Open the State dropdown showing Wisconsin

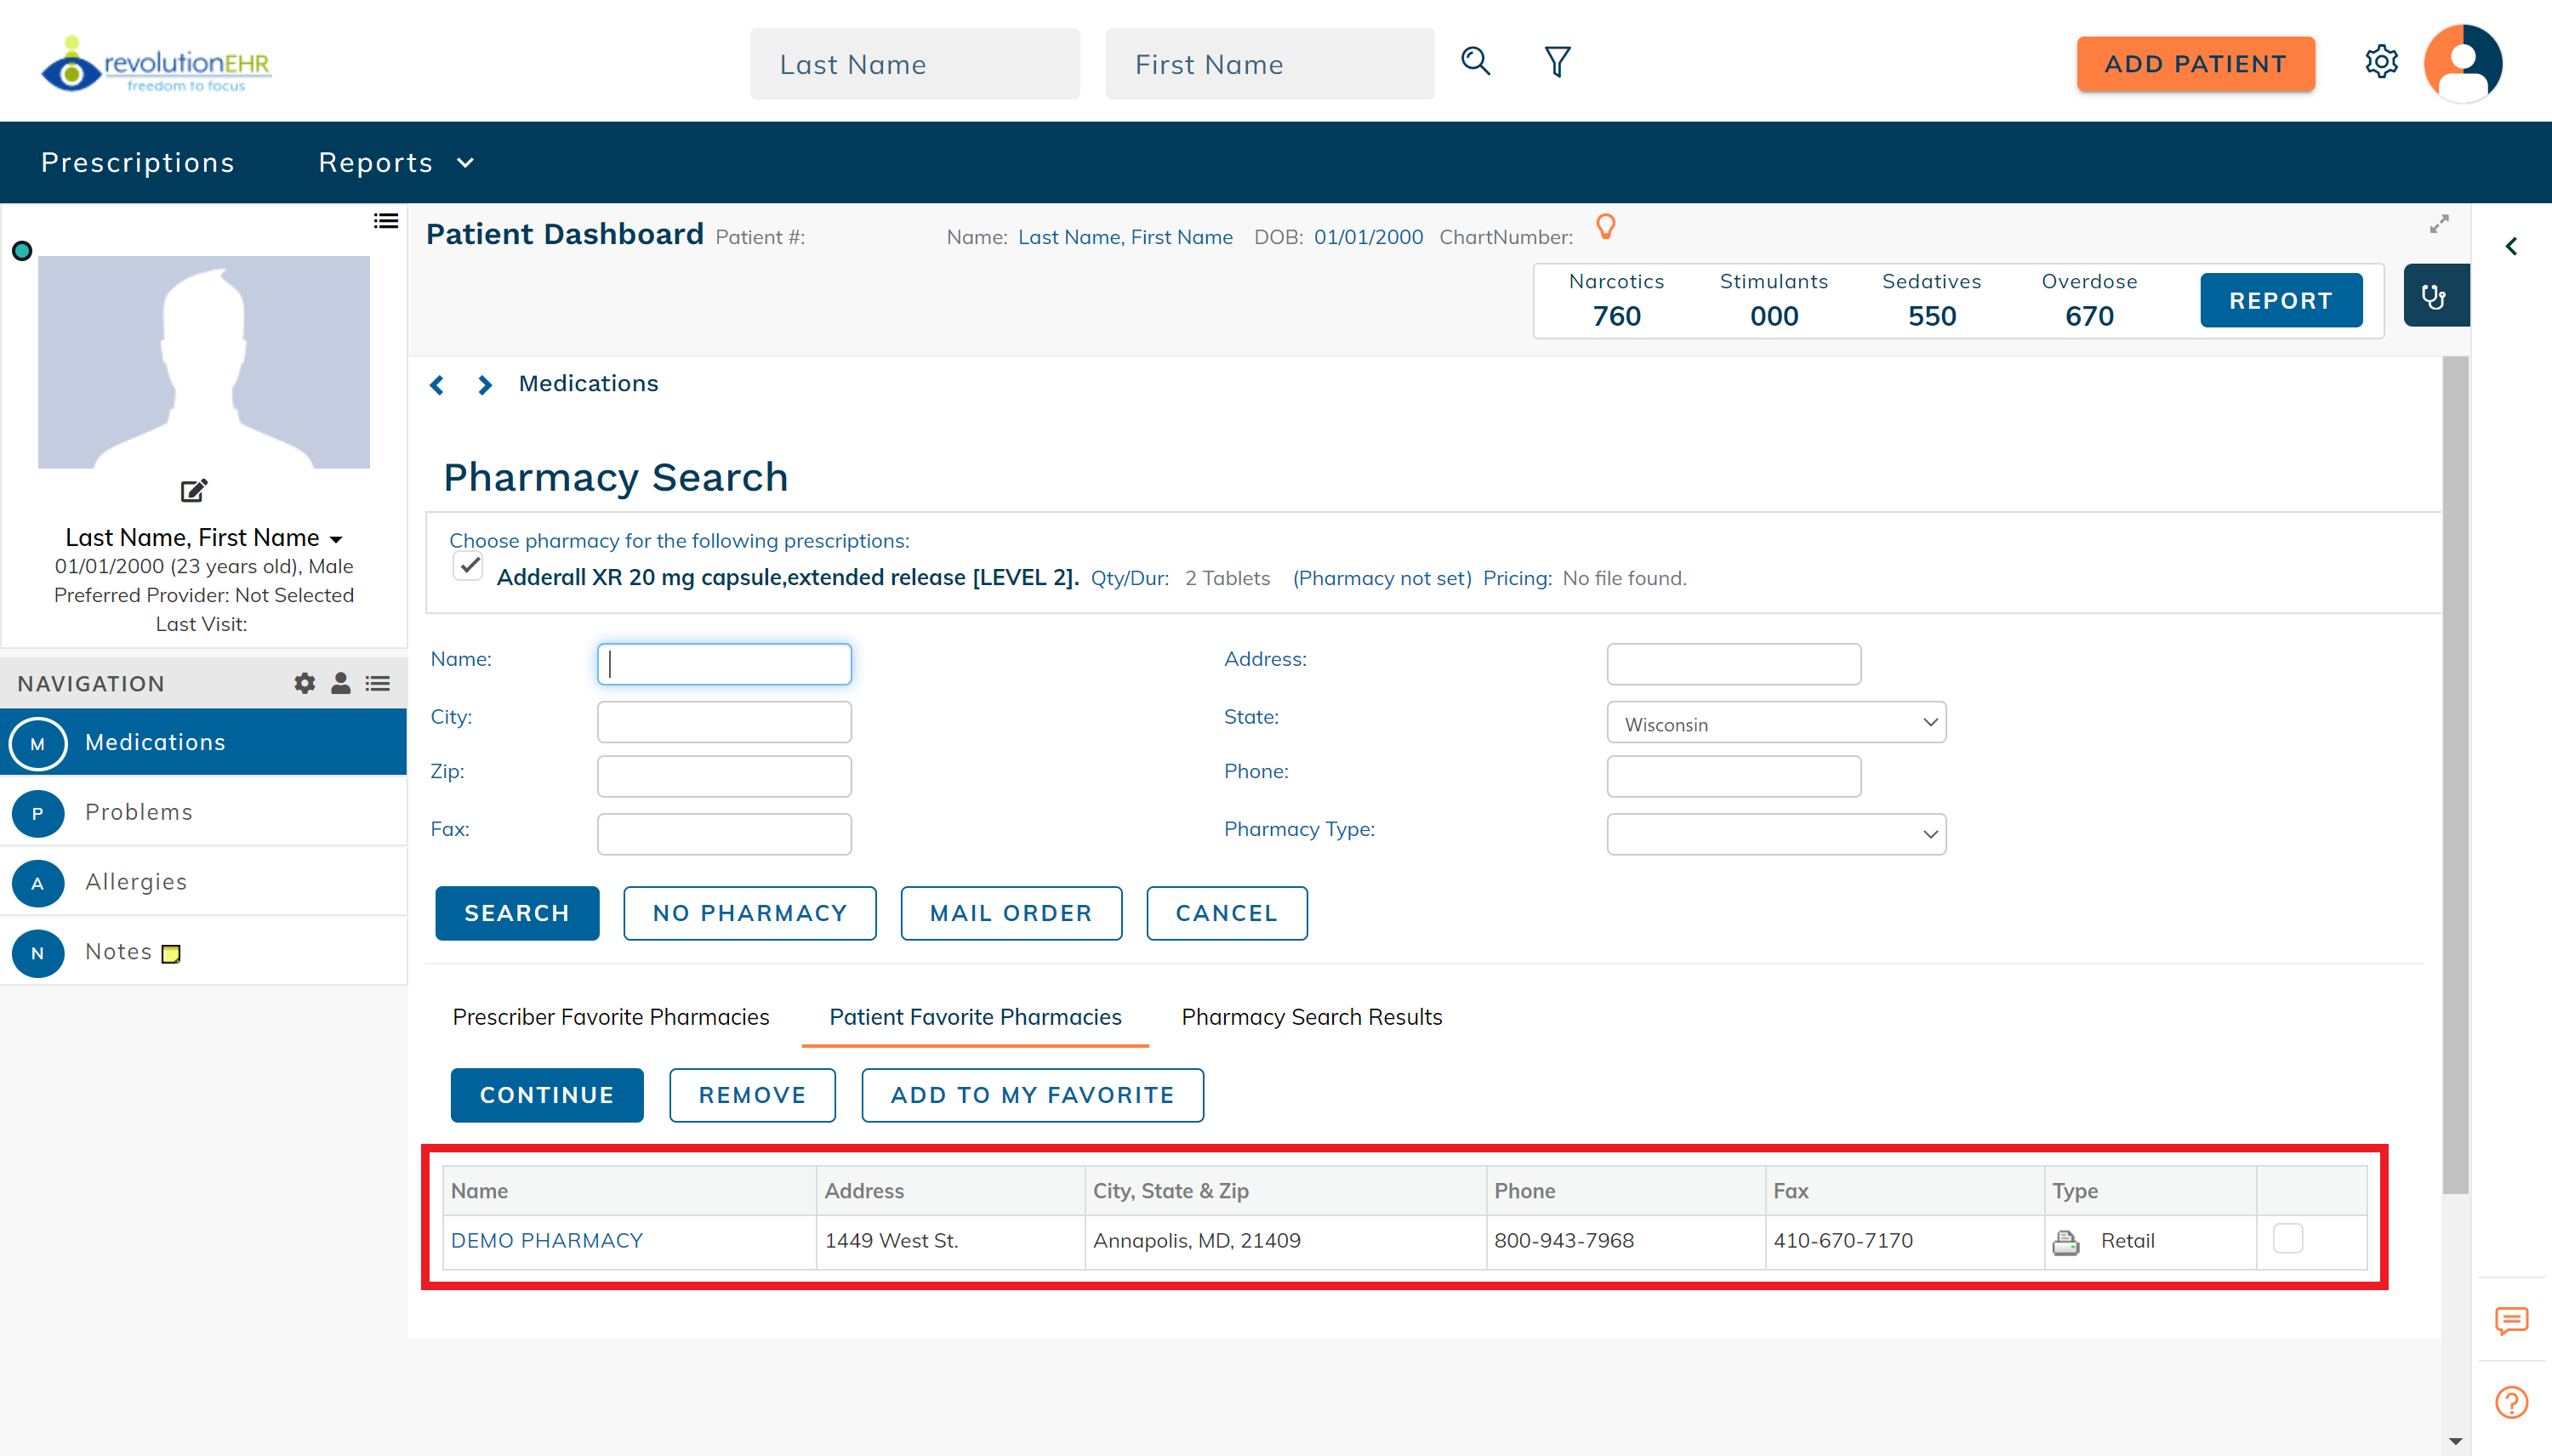point(1776,723)
